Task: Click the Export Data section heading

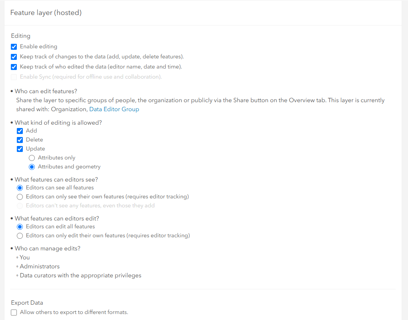Action: pyautogui.click(x=27, y=302)
